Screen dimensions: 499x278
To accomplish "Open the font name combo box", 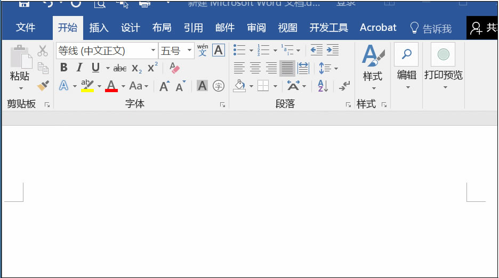I will (107, 51).
